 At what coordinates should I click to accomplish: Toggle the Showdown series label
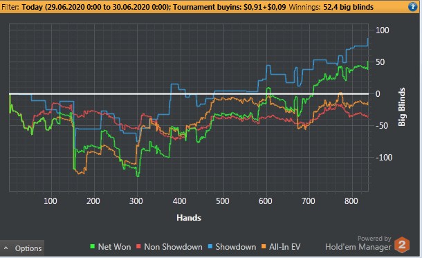[236, 247]
